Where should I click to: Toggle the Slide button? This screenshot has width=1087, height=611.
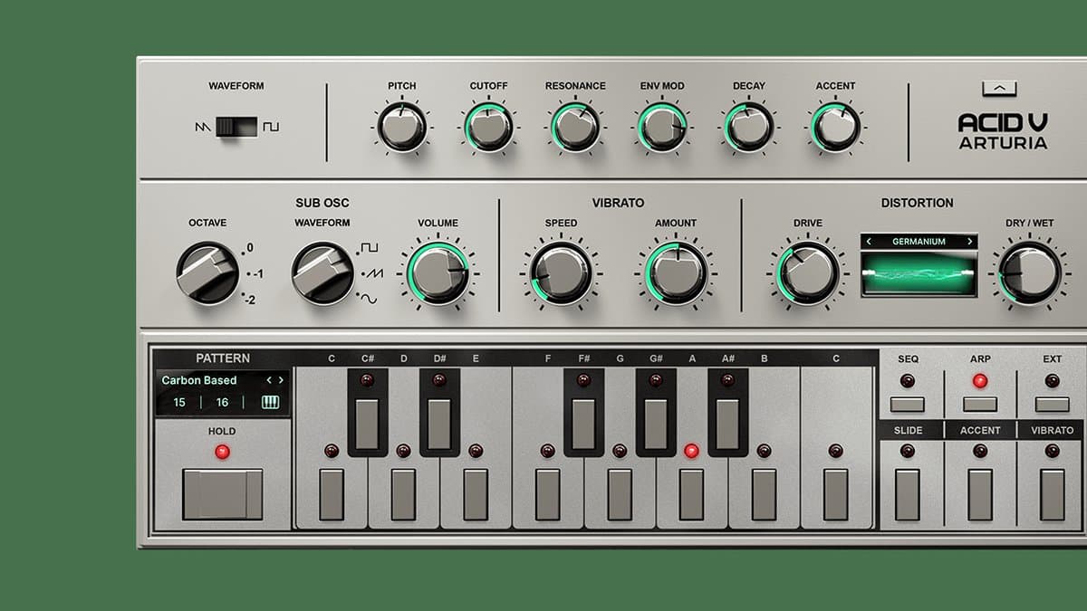pos(908,494)
